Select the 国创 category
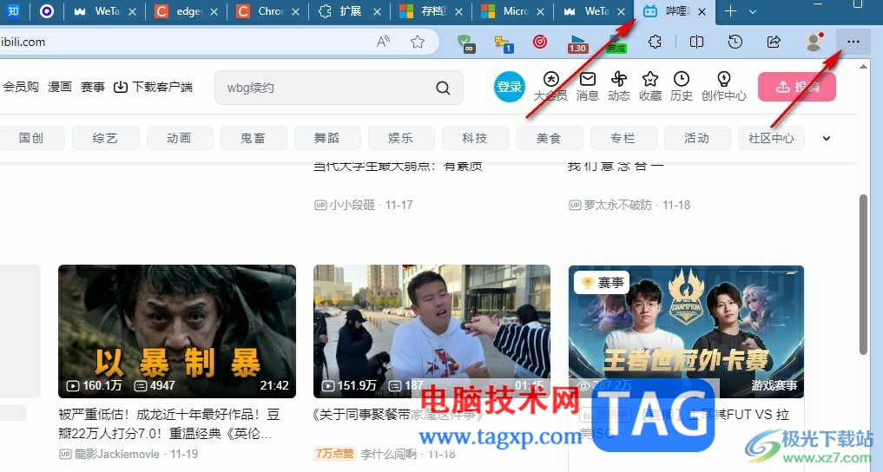The height and width of the screenshot is (472, 883). (31, 139)
